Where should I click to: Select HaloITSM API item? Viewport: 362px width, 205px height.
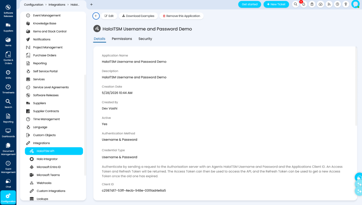pyautogui.click(x=54, y=151)
